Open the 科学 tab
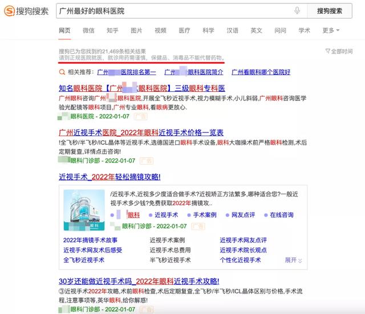The height and width of the screenshot is (314, 365). [208, 30]
